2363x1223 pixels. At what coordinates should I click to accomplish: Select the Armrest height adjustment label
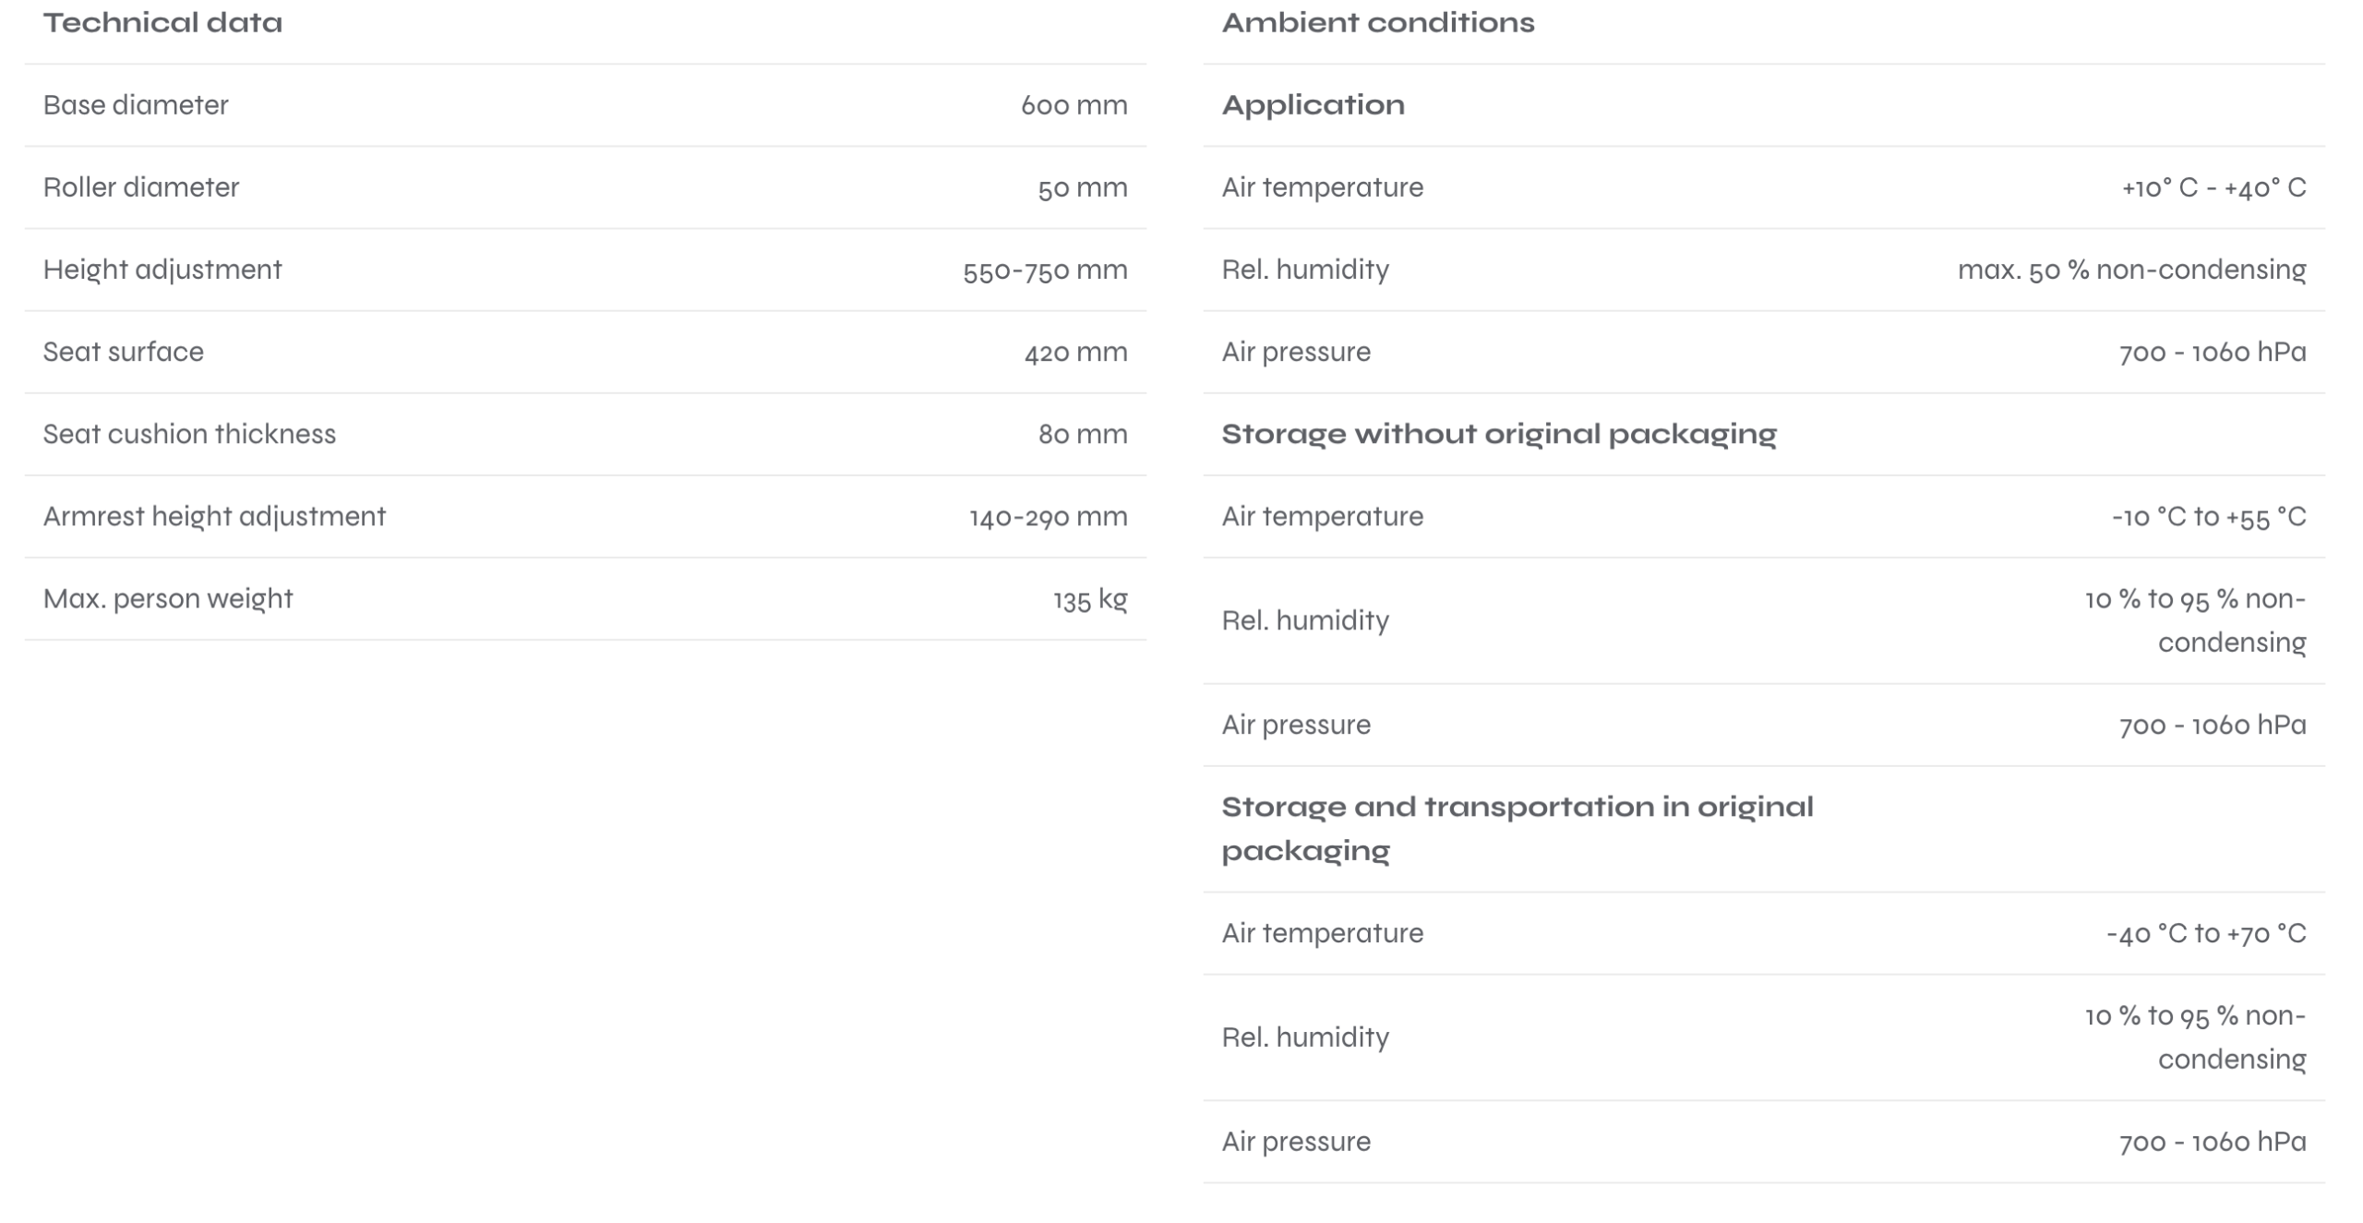[214, 516]
